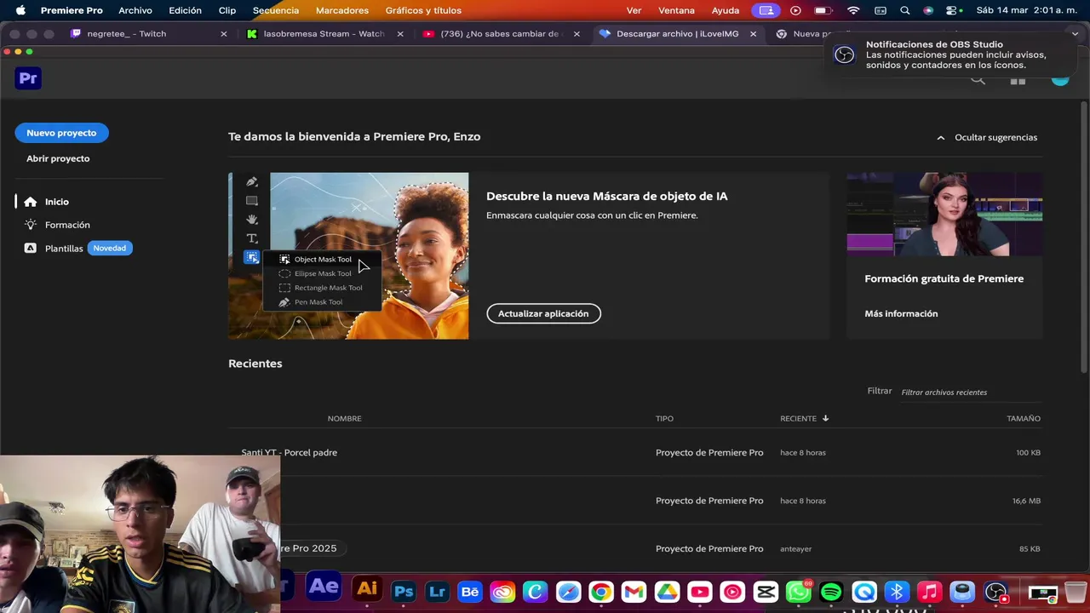Click Abrir proyecto
Screen dimensions: 1090x613
click(58, 158)
